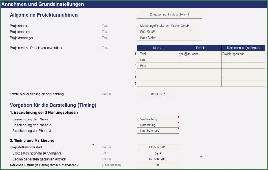Select the Phase 2 cell Umsetzung
Image resolution: width=268 pixels, height=170 pixels.
pos(158,125)
